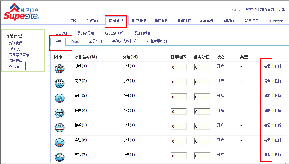The image size is (289, 164).
Task: Focus 显示顺序 field for 高兴
Action: 179,156
